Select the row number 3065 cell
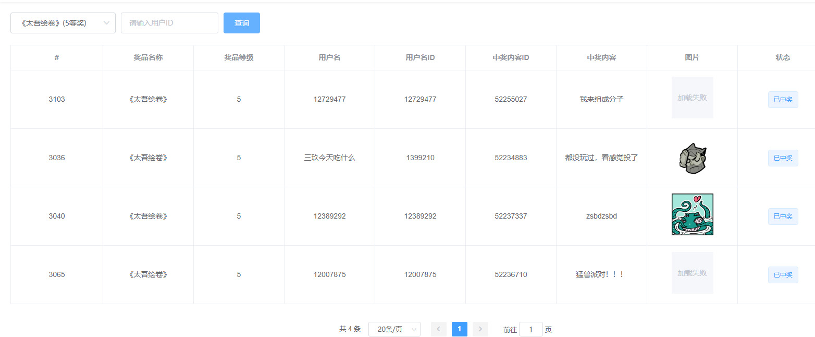The width and height of the screenshot is (815, 337). (x=57, y=274)
